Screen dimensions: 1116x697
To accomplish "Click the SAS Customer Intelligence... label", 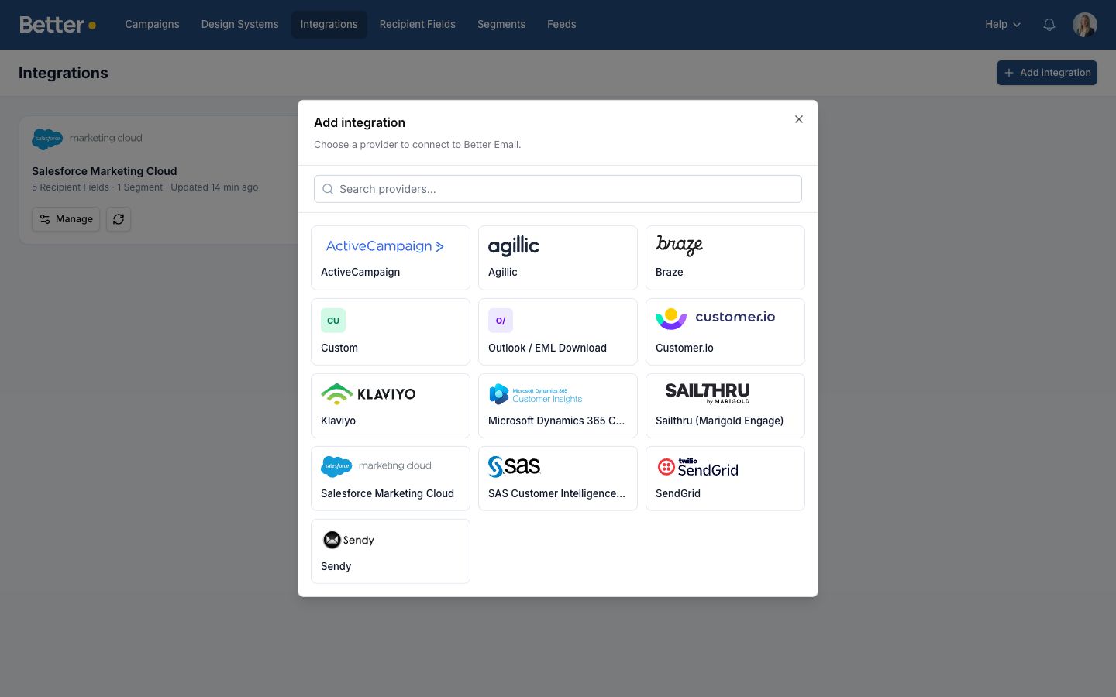I will point(556,493).
